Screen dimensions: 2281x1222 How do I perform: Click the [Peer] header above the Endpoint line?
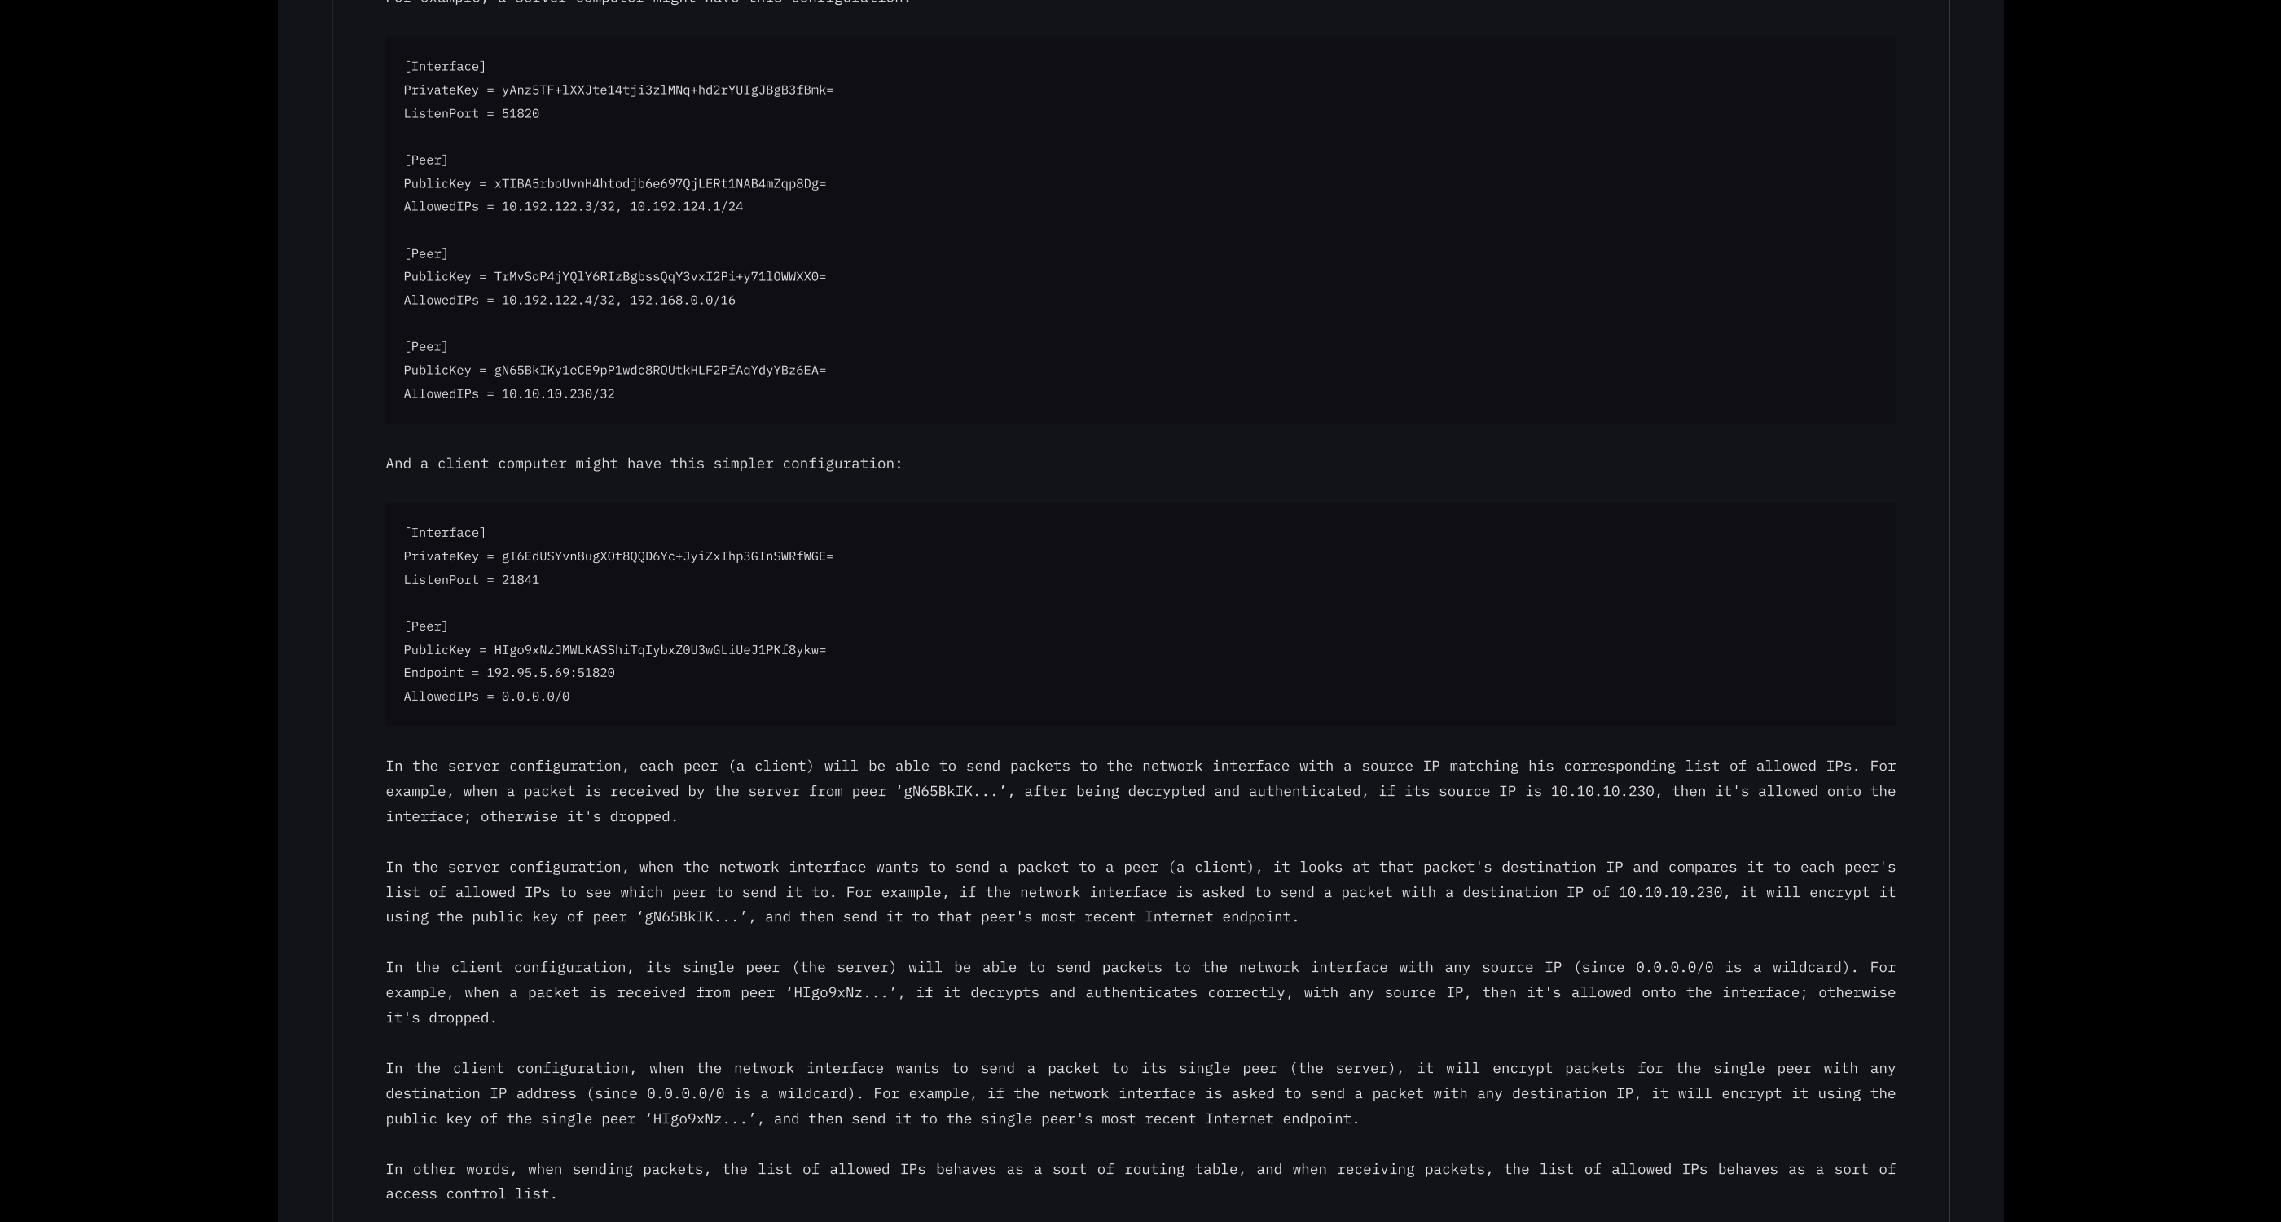pyautogui.click(x=426, y=627)
